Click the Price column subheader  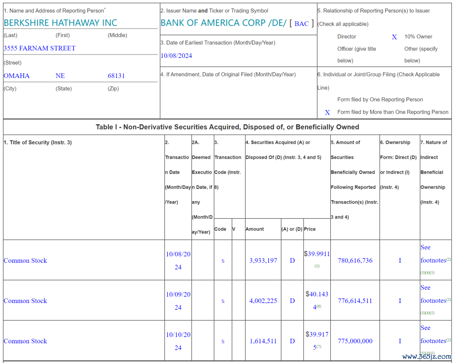pyautogui.click(x=309, y=229)
